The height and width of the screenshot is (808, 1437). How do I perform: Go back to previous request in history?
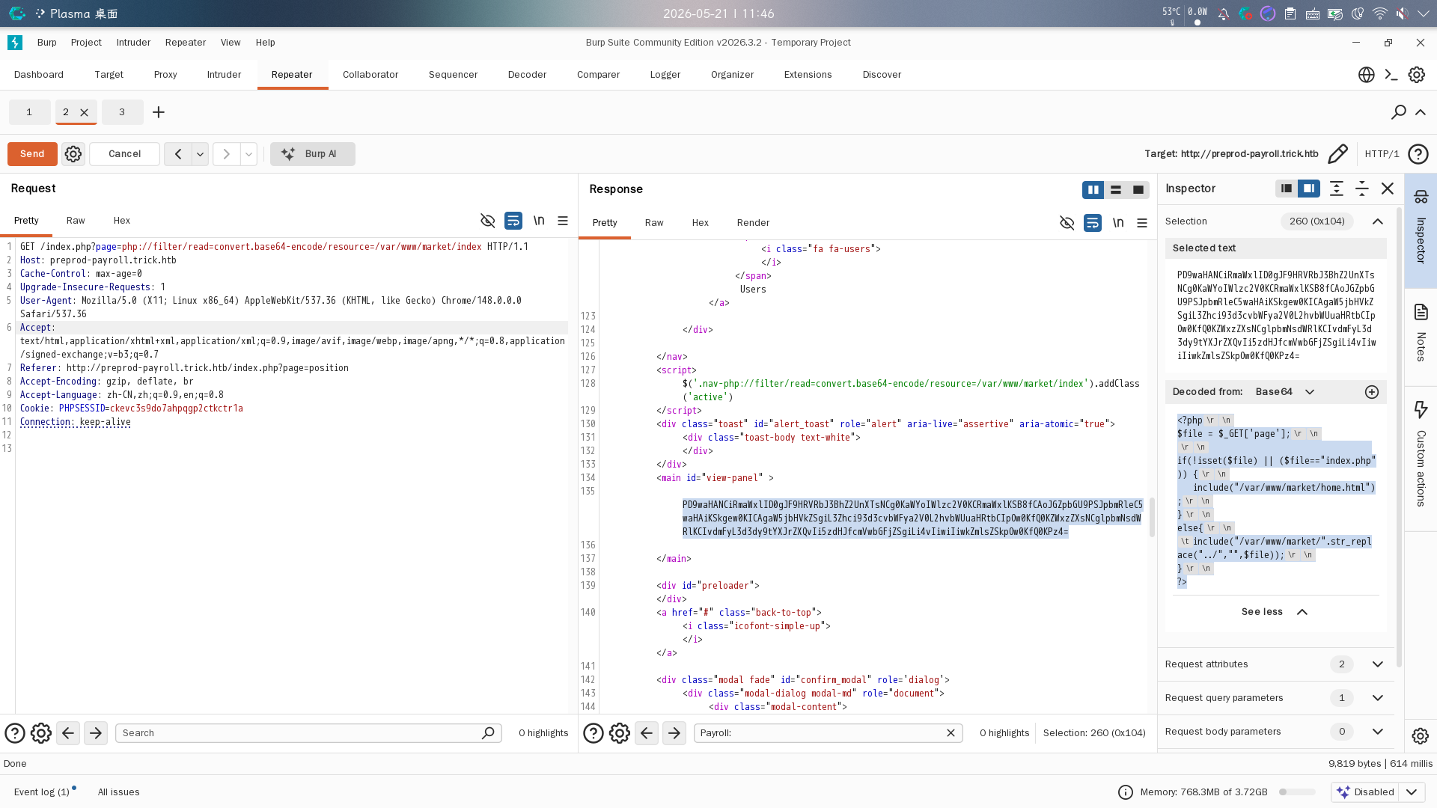(x=178, y=154)
